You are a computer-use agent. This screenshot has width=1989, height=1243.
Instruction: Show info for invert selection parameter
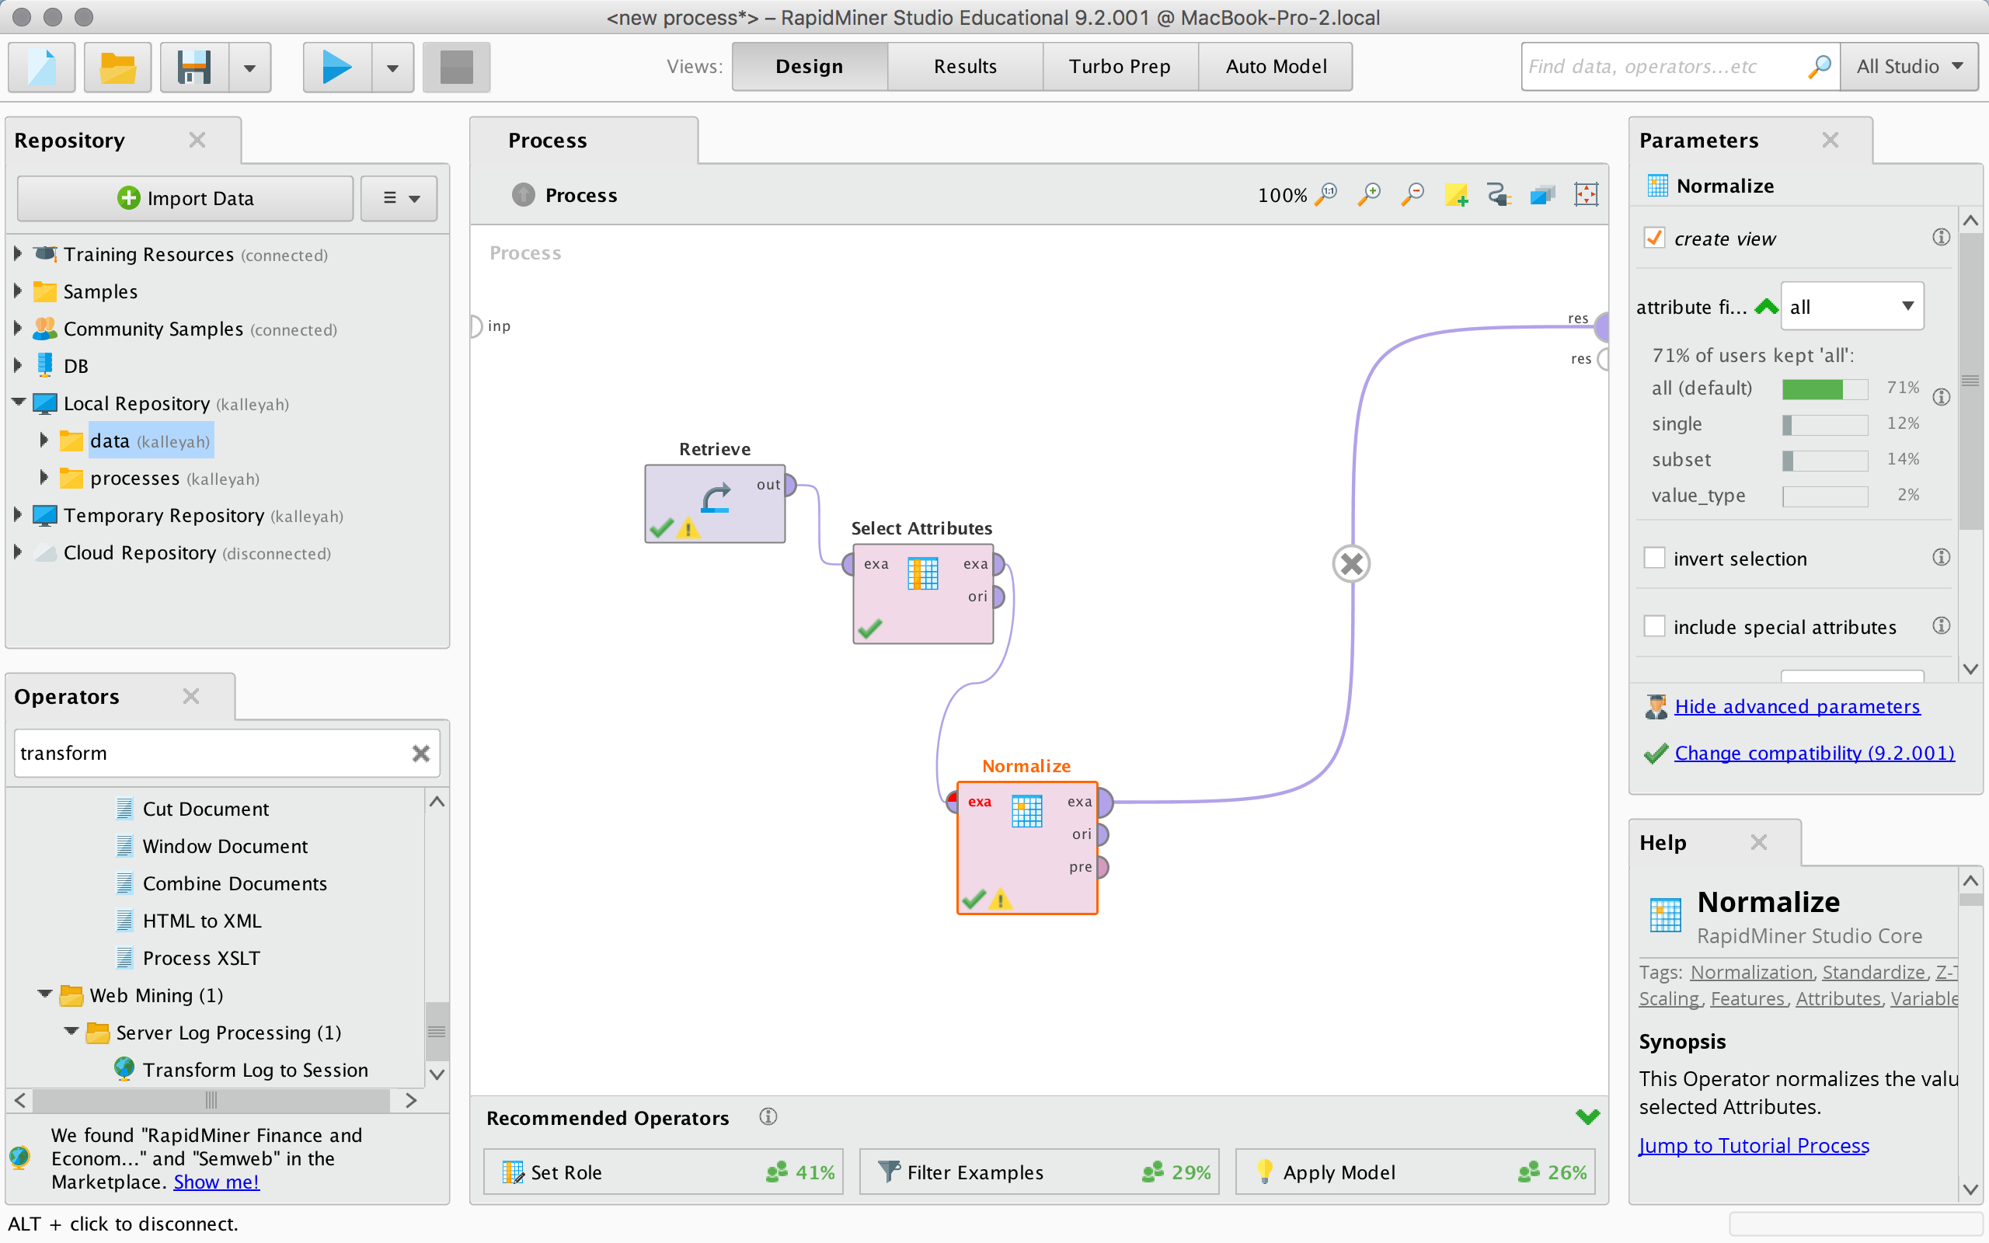(1942, 557)
